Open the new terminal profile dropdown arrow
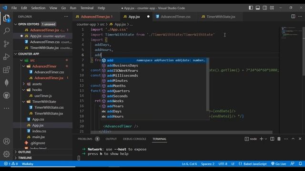Image resolution: width=305 pixels, height=171 pixels. [266, 139]
